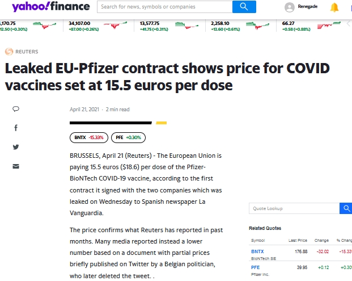Open the PFE +0.30% ticker pill
352x281 pixels.
pos(129,137)
